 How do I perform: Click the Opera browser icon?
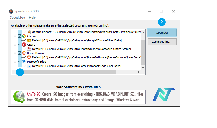[x=24, y=45]
